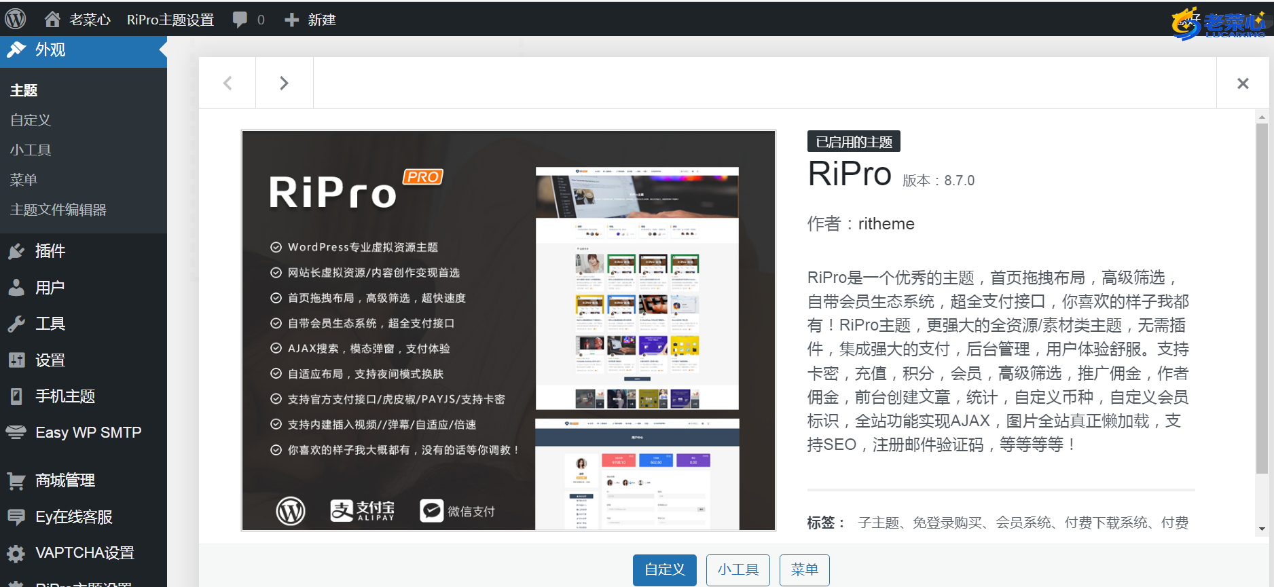Click the 商城管理 cart icon
This screenshot has height=587, width=1274.
(x=16, y=480)
